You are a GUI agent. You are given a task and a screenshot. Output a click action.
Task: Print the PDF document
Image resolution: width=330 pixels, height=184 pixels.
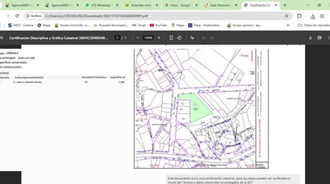320,38
